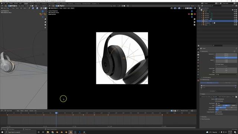Expand Camera row in outliner
Viewport: 238px width, 134px height.
202,19
